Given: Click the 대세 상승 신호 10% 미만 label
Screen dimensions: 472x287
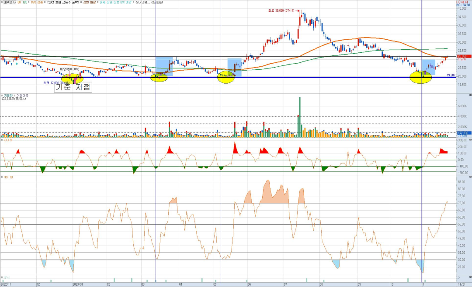Looking at the screenshot, I should [115, 2].
